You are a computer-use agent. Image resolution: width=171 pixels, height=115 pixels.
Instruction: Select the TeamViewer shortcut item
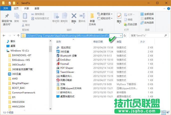pyautogui.click(x=67, y=72)
